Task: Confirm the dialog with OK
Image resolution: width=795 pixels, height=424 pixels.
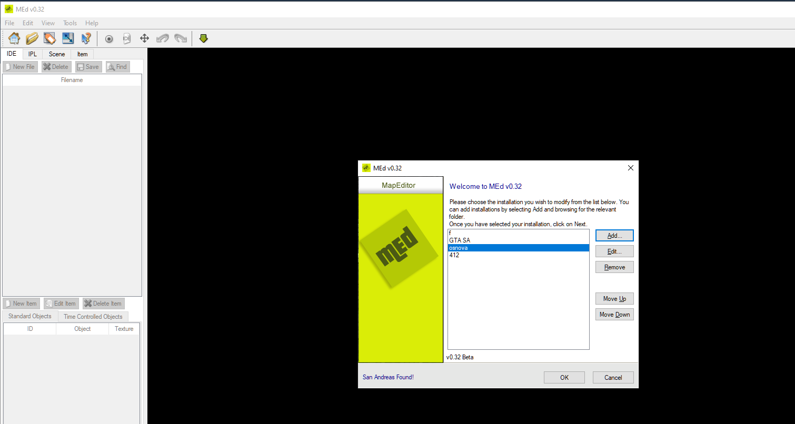Action: 564,377
